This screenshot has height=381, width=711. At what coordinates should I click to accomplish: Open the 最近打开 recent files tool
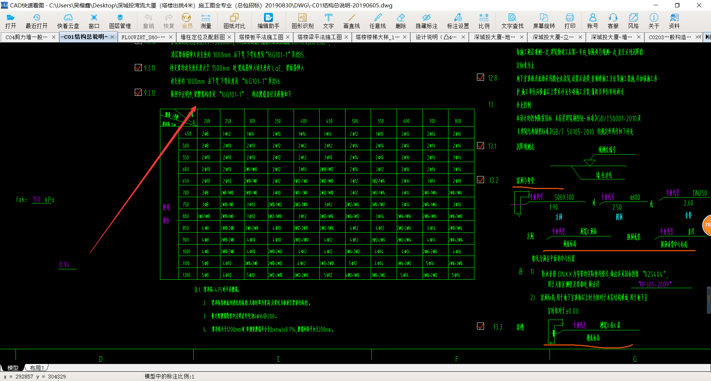tap(36, 21)
